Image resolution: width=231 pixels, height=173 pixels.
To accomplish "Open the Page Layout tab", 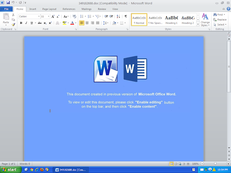I will click(x=49, y=9).
